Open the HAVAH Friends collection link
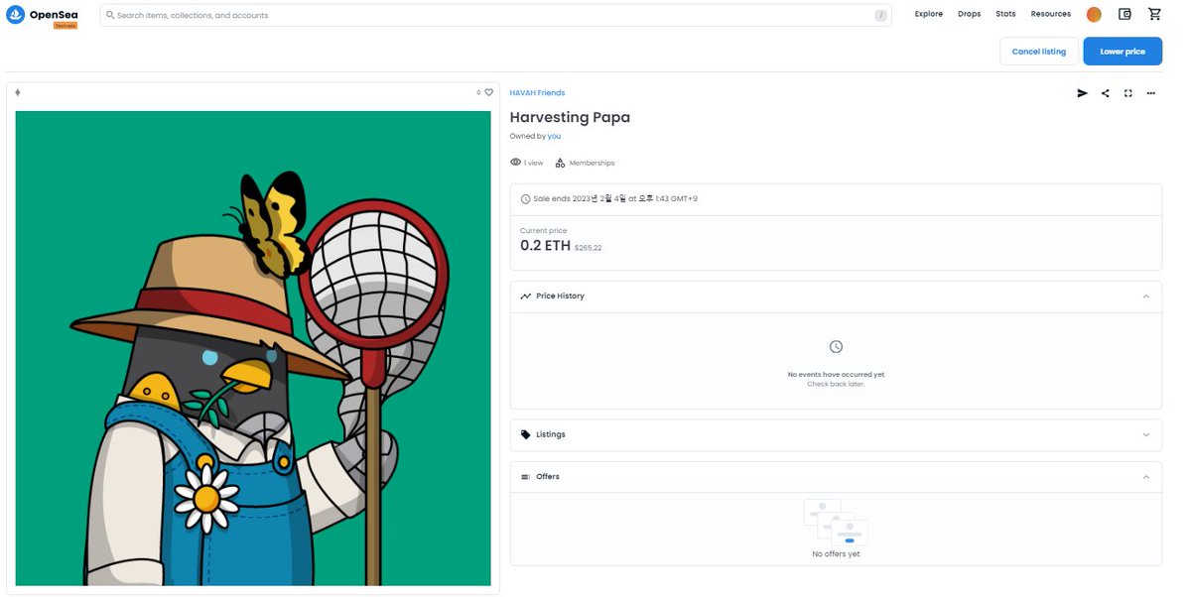Screen dimensions: 1191x597 point(537,93)
